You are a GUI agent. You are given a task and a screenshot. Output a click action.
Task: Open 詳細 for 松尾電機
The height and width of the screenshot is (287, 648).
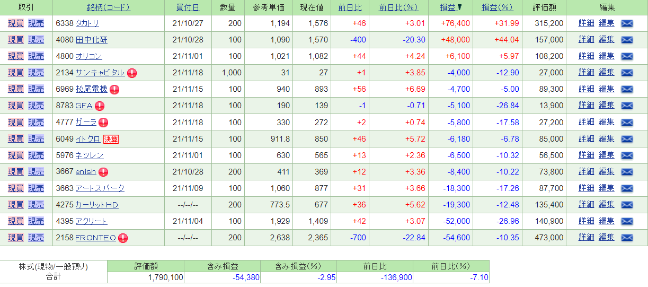(587, 89)
